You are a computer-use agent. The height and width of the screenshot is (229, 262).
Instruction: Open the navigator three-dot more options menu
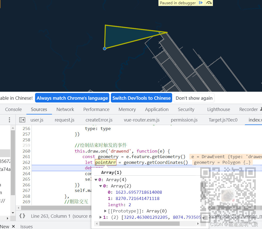tap(9, 120)
